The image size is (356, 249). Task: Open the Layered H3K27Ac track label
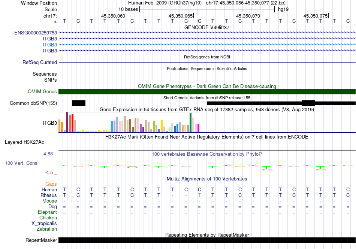(24, 142)
